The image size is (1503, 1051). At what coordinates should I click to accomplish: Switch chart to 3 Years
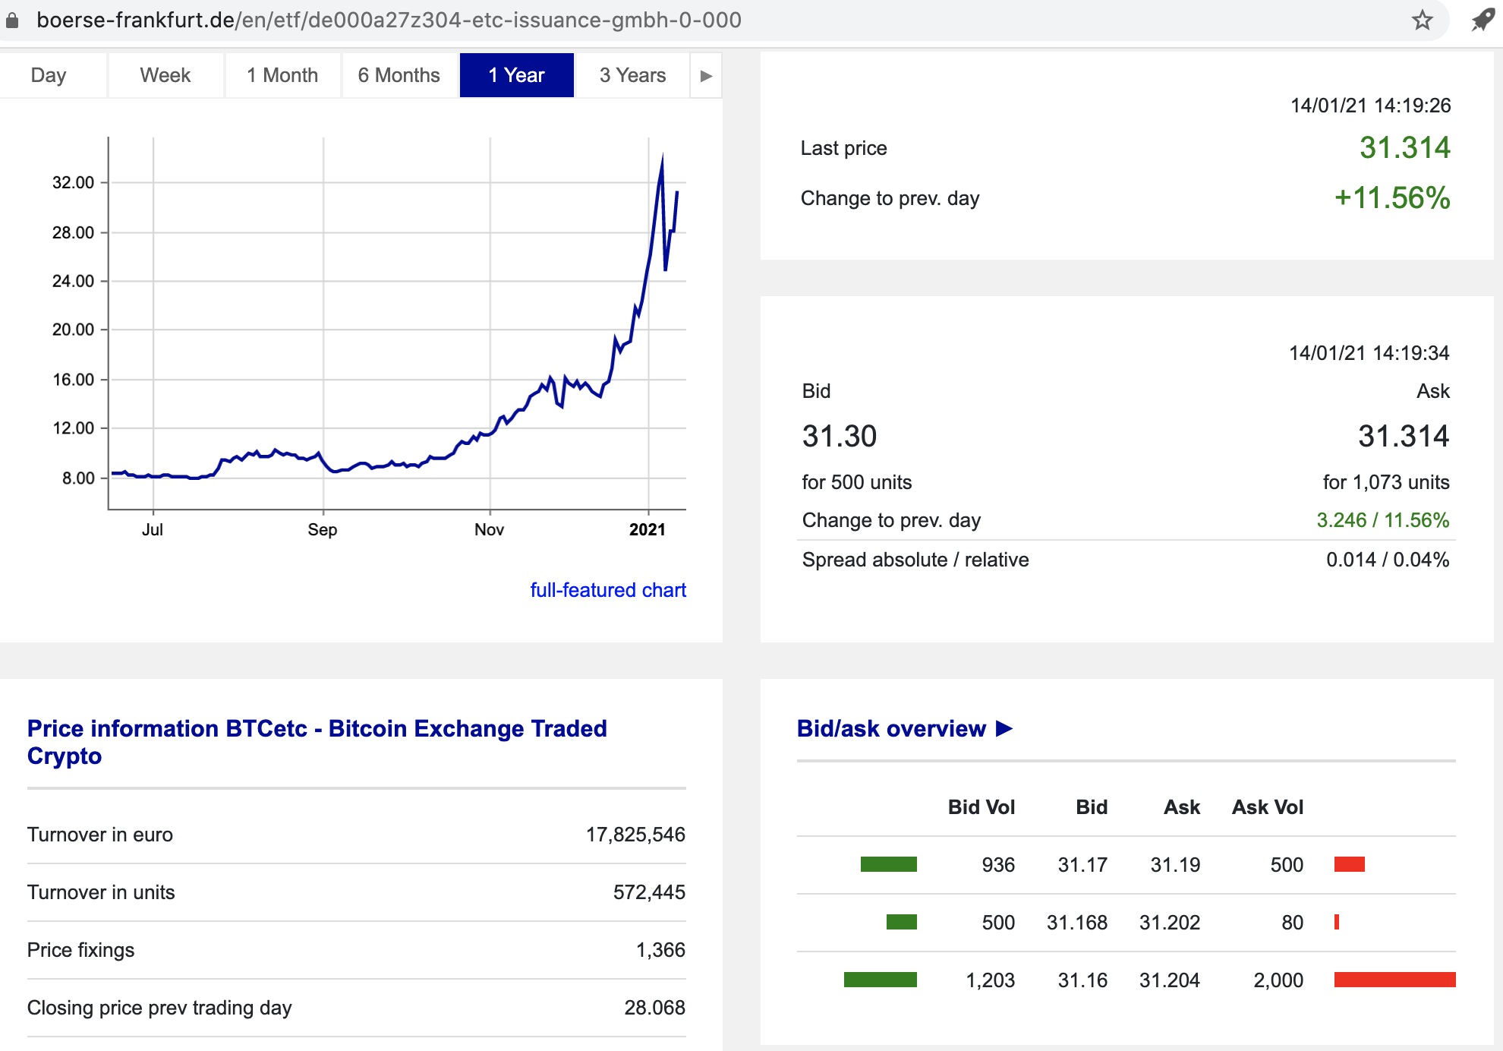click(632, 75)
